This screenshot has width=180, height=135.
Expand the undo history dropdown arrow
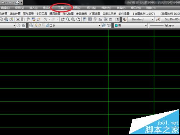tap(49, 19)
